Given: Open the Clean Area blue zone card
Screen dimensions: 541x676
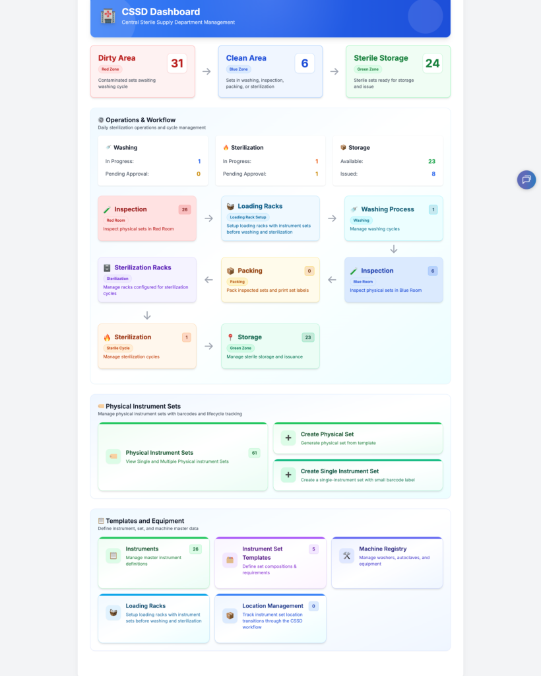Looking at the screenshot, I should [x=270, y=71].
